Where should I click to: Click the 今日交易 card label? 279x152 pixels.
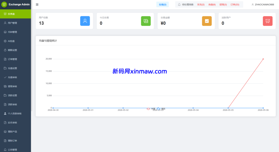[x=104, y=18]
